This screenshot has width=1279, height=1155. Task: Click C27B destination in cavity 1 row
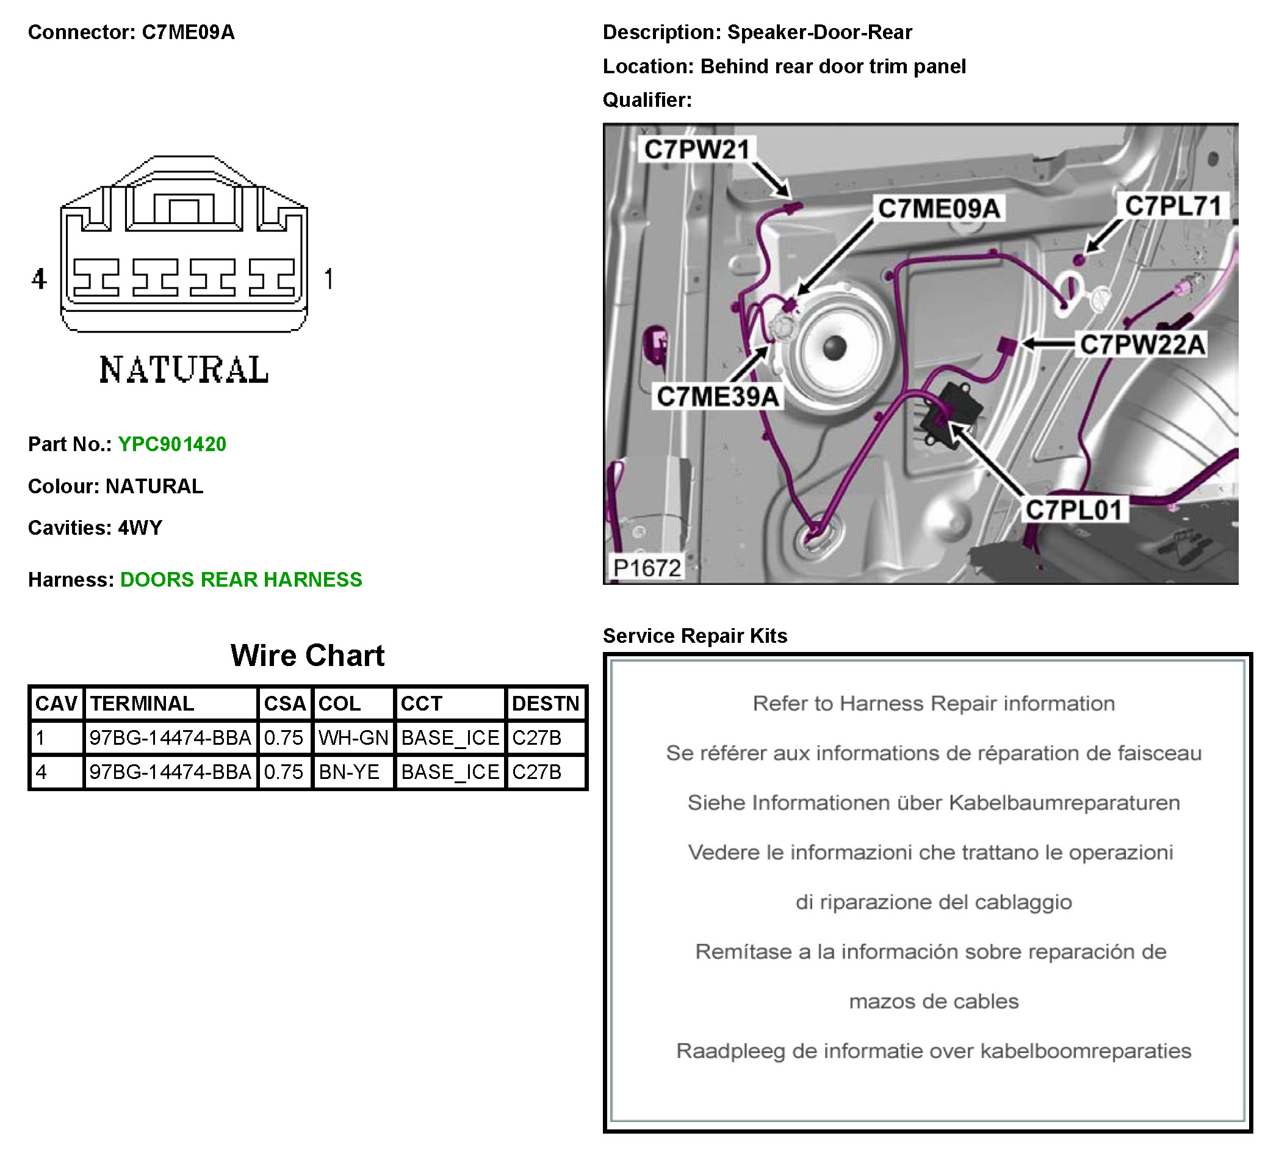538,738
